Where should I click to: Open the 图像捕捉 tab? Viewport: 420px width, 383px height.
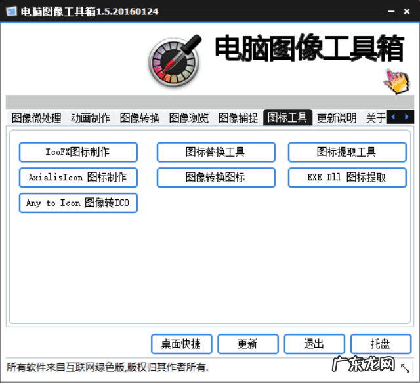pyautogui.click(x=238, y=118)
